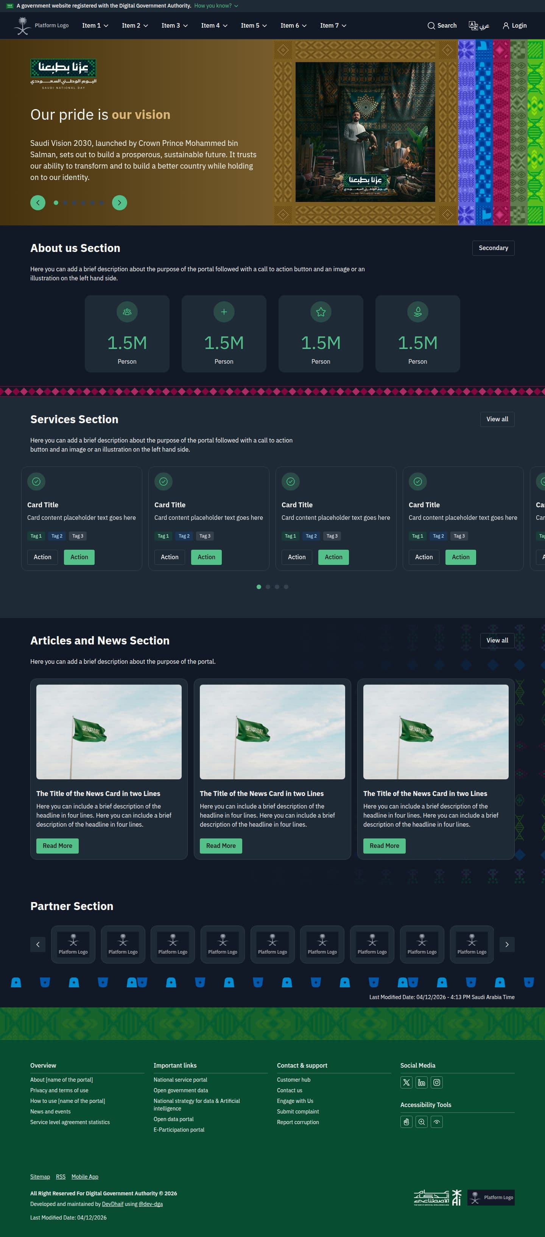Select the last hero carousel dot
545x1237 pixels.
point(101,203)
